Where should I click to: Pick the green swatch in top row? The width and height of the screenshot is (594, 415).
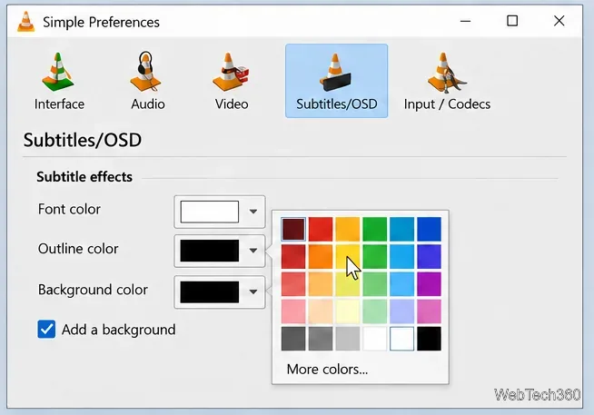375,229
